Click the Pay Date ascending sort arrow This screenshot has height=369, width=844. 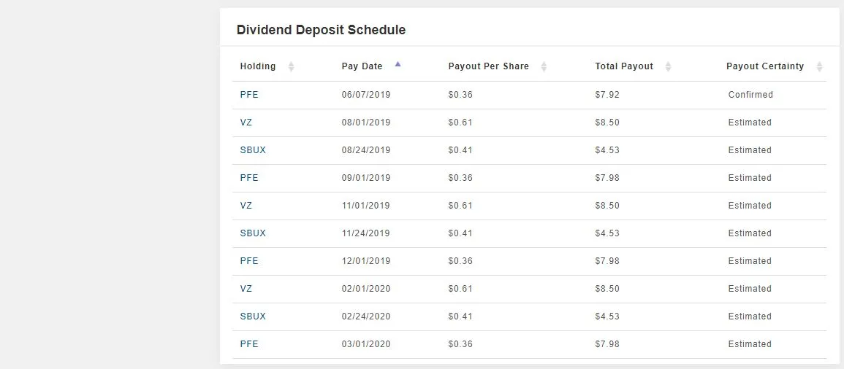[398, 64]
